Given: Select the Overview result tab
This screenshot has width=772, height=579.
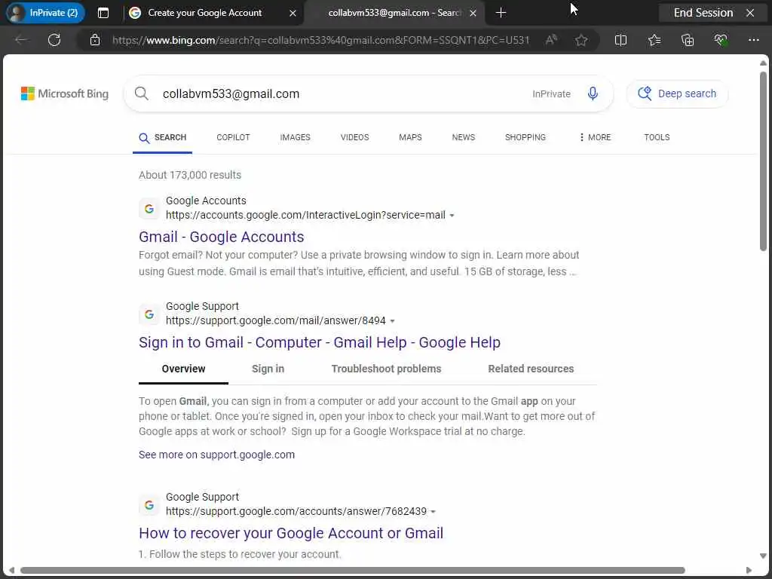Looking at the screenshot, I should 184,369.
